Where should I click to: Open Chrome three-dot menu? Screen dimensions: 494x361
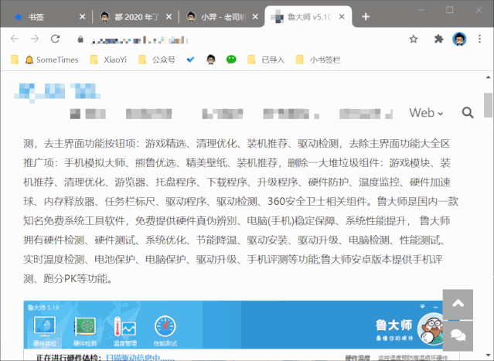[x=479, y=39]
